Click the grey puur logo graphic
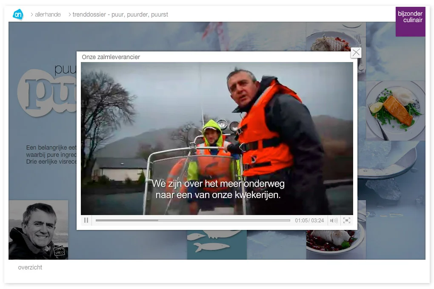This screenshot has height=289, width=434. pyautogui.click(x=47, y=93)
